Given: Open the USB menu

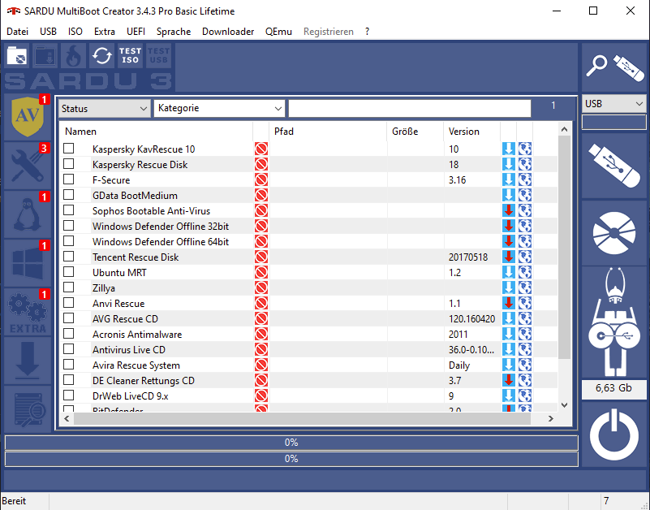Looking at the screenshot, I should pyautogui.click(x=48, y=32).
